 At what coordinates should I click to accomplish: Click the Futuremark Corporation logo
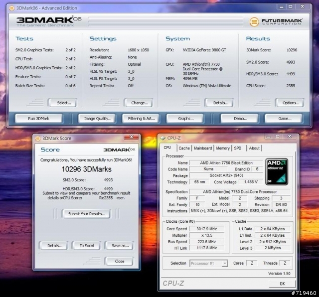pos(276,22)
